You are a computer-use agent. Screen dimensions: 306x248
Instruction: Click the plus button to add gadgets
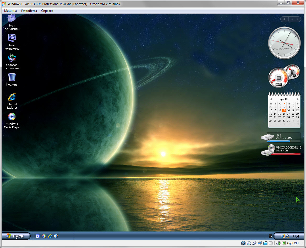[x=284, y=19]
